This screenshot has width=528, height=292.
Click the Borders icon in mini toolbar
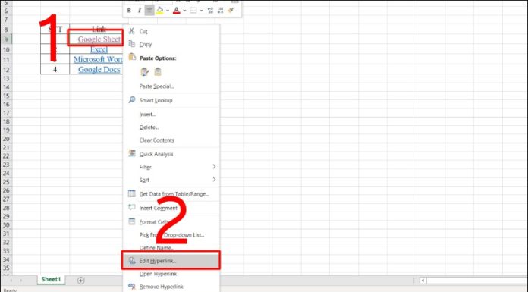[x=193, y=11]
